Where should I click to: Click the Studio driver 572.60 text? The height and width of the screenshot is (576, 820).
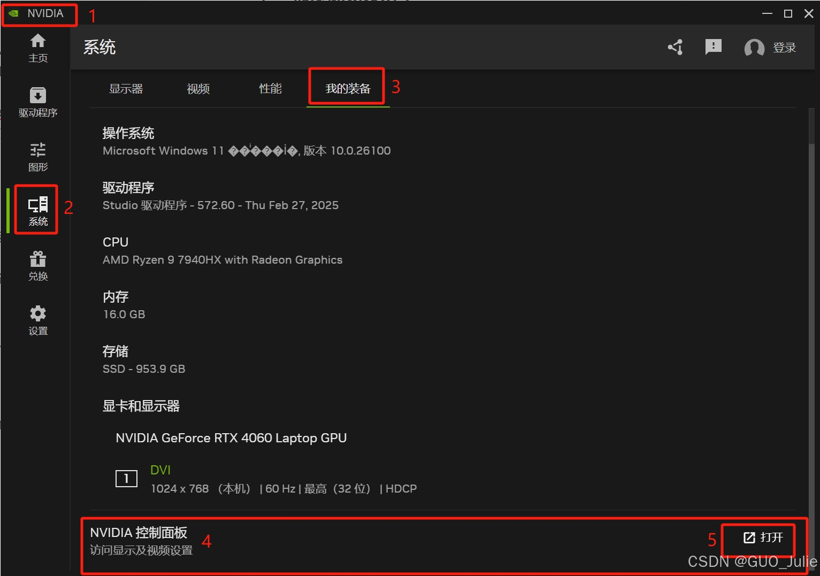(x=220, y=205)
